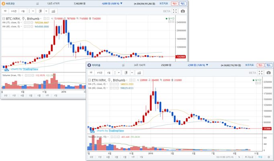Toggle 자동 auto scale on the ETH chart
274x161 pixels.
[260, 157]
